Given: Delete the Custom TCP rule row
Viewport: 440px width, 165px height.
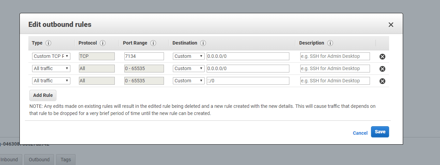Looking at the screenshot, I should pyautogui.click(x=382, y=56).
